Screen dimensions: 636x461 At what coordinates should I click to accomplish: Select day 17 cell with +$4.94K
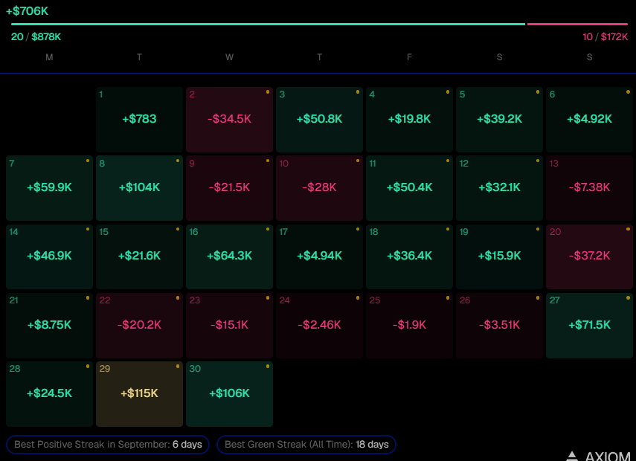click(320, 257)
